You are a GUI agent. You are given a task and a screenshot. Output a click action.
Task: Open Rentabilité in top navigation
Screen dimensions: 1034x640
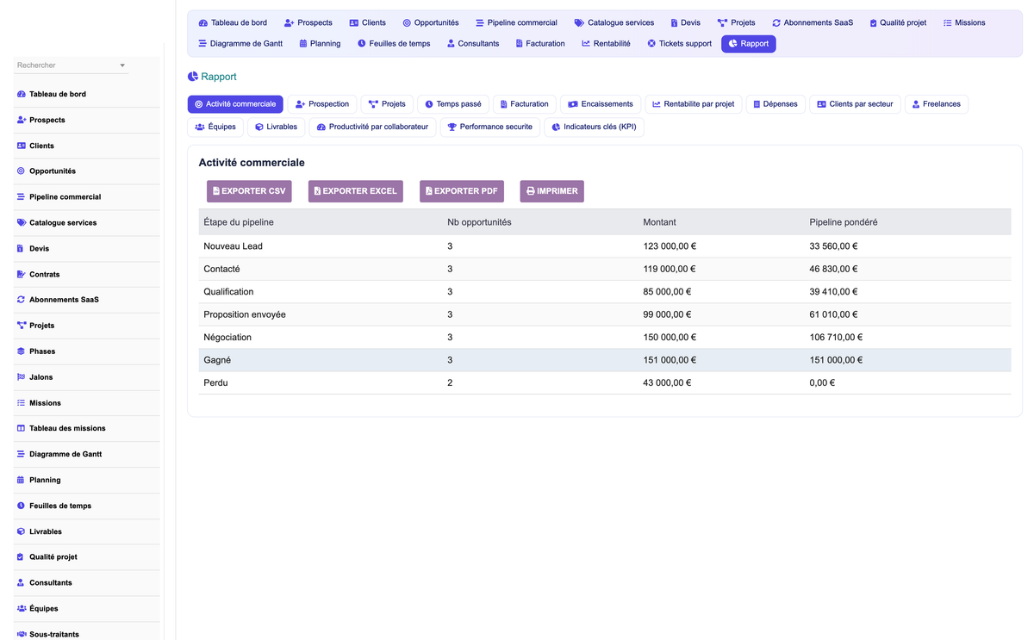606,43
